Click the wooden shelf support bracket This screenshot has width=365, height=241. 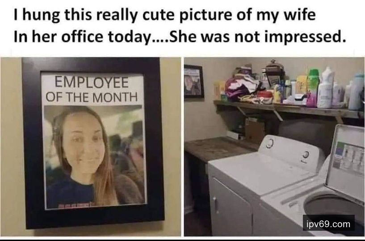pos(277,114)
